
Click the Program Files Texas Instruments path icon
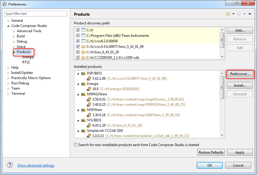coord(84,36)
